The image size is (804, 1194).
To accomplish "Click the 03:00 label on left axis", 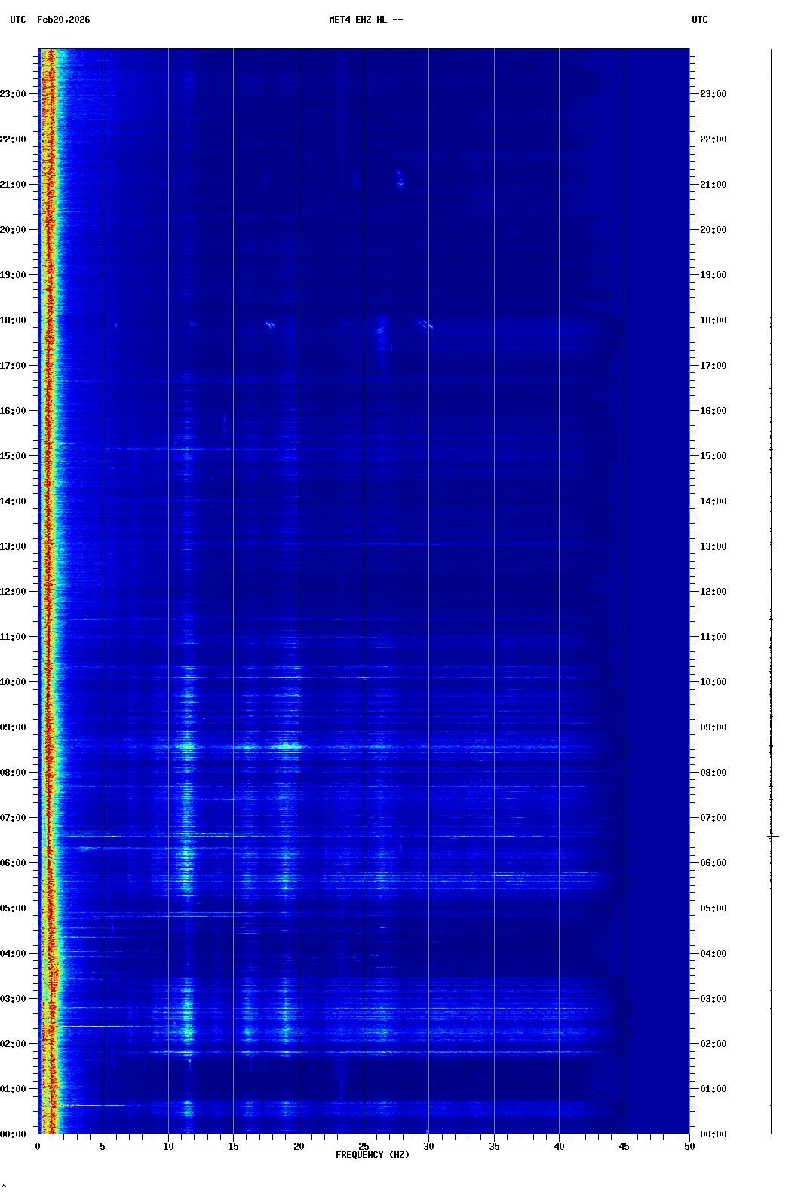I will [14, 999].
